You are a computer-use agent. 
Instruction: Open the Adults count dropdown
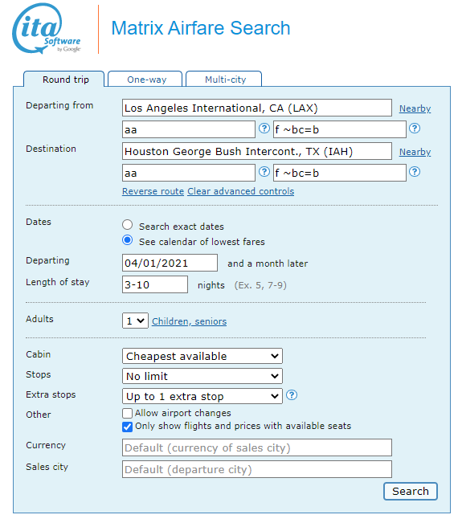(x=135, y=321)
